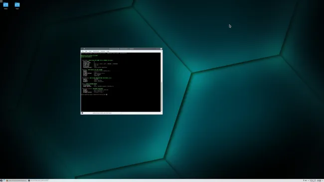Open the Trash desktop icon
This screenshot has width=324, height=182.
pos(17,5)
